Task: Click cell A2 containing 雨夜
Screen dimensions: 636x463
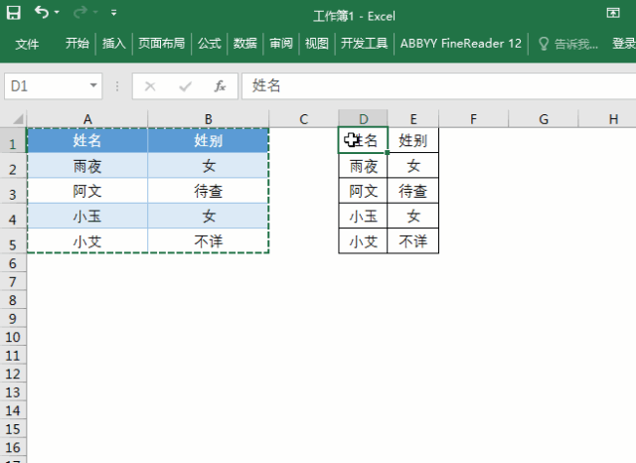Action: 87,165
